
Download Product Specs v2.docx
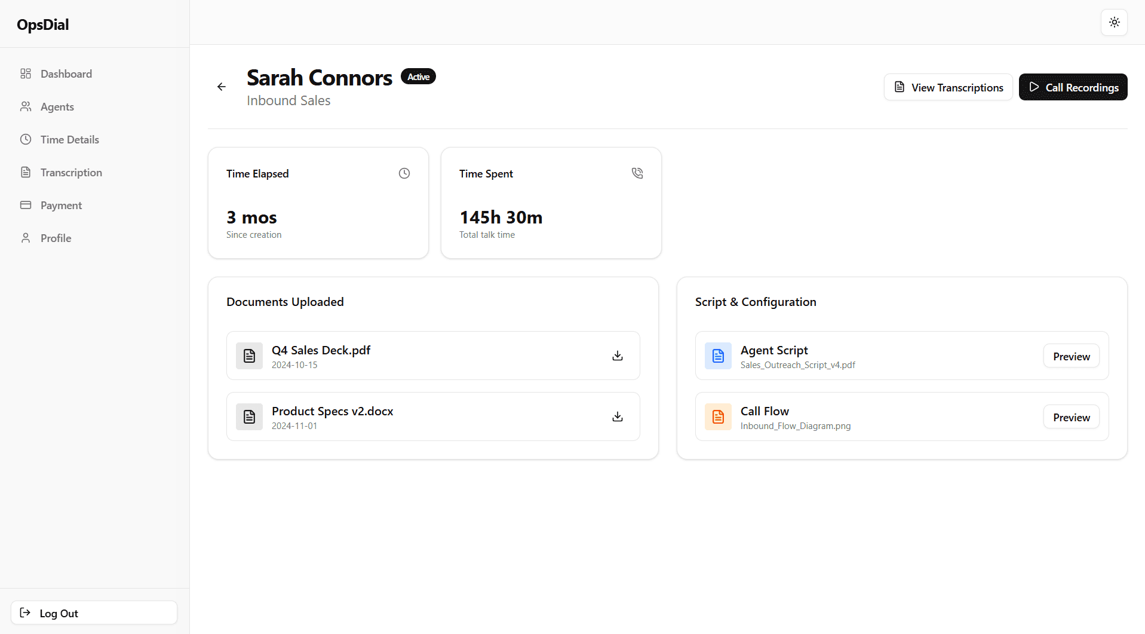[617, 416]
